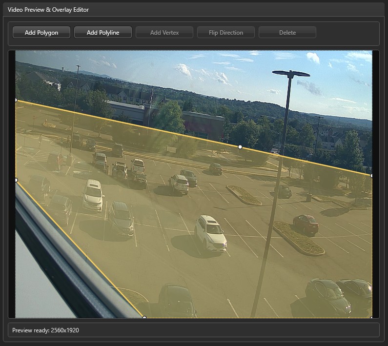Click the Delete button
The width and height of the screenshot is (388, 346).
[x=287, y=32]
